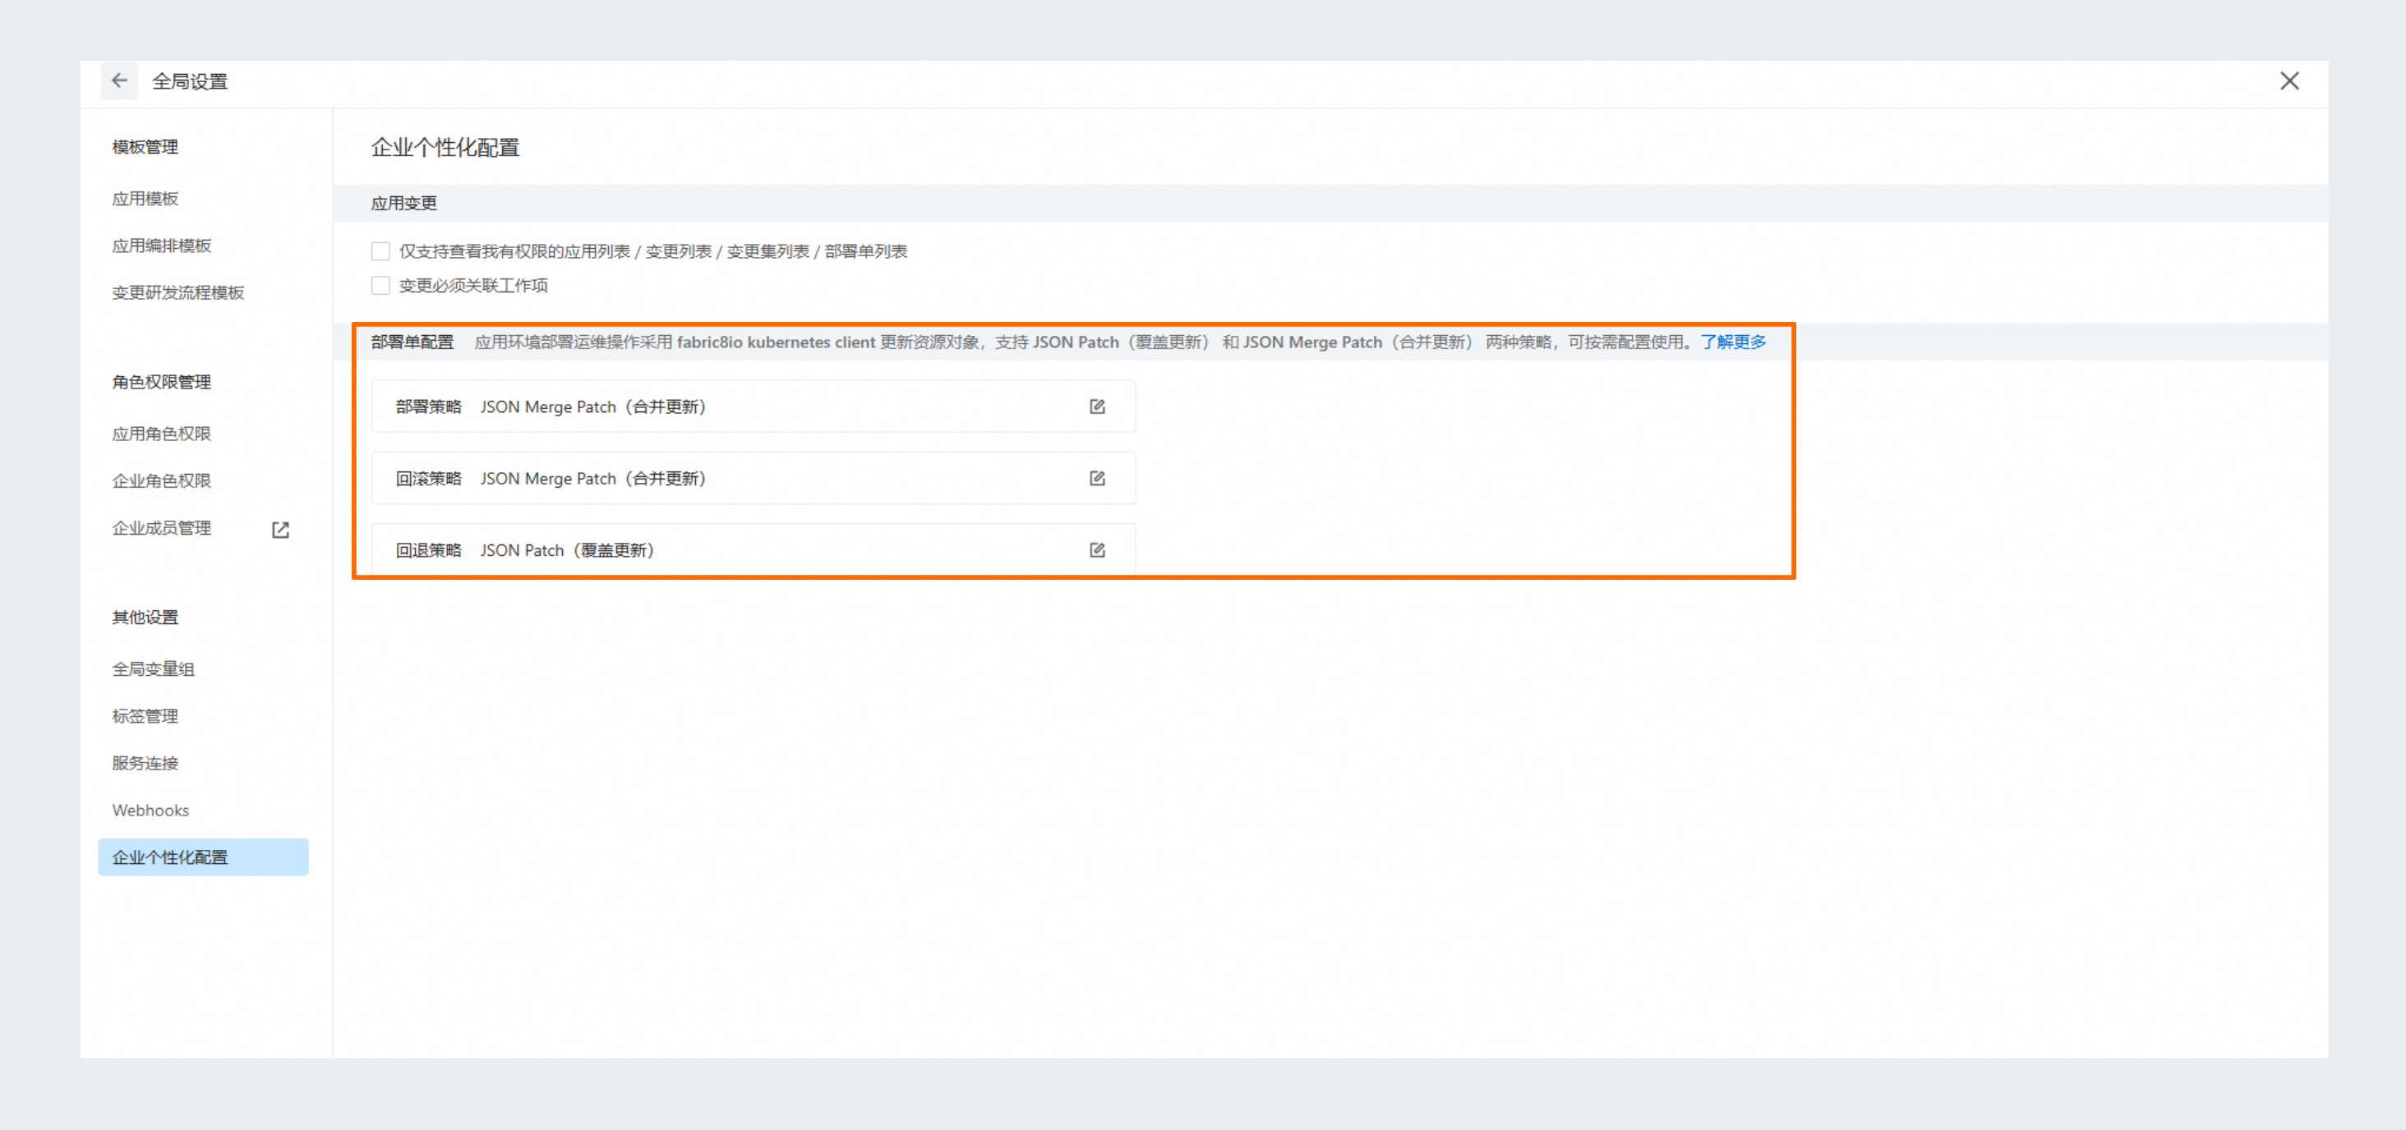Click the 企业个性化配置 page title
The width and height of the screenshot is (2406, 1130).
click(445, 148)
